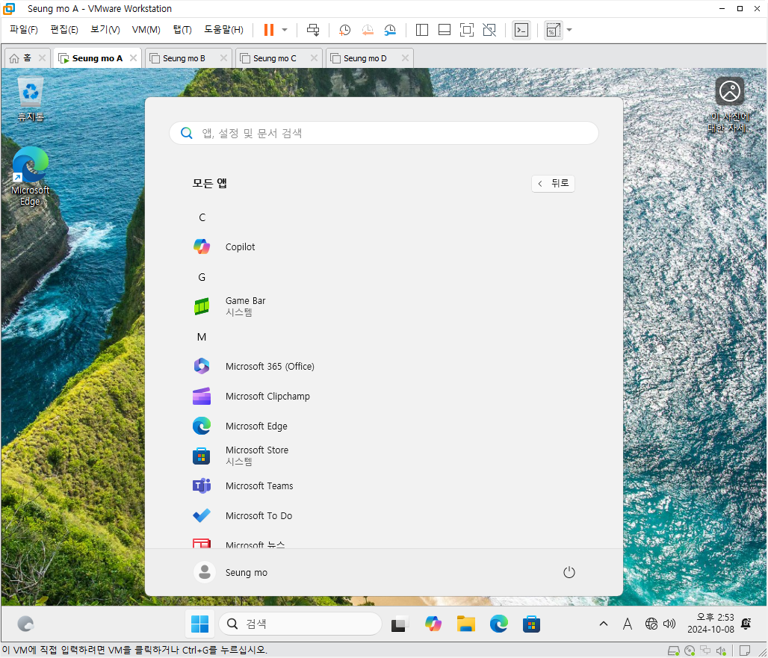Click the 뒤로 back button
768x658 pixels.
[553, 184]
